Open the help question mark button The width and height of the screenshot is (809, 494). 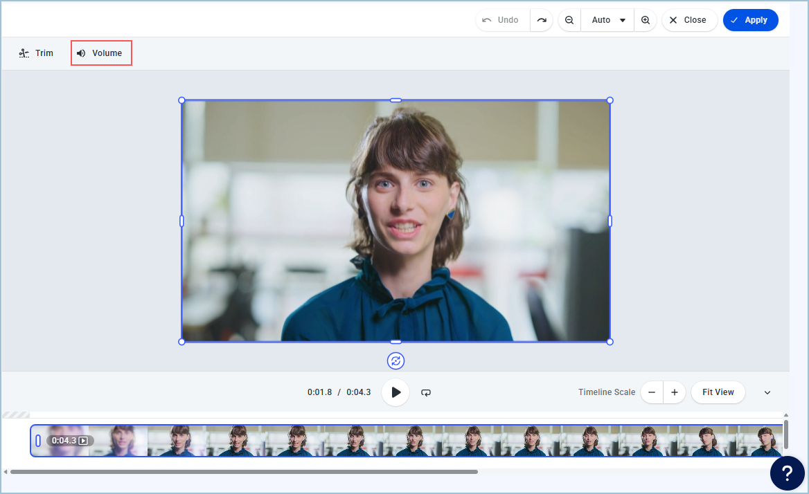coord(788,473)
